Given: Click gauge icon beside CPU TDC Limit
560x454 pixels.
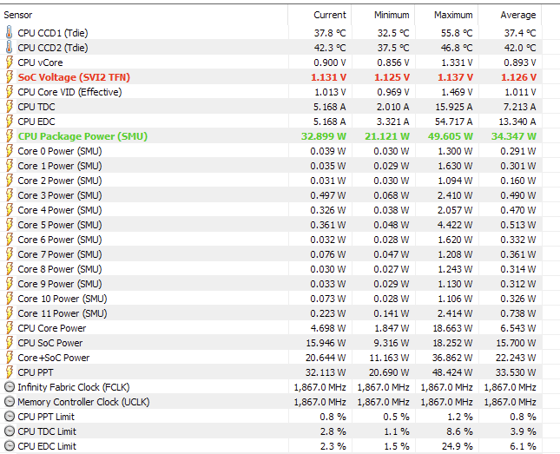Looking at the screenshot, I should (10, 431).
